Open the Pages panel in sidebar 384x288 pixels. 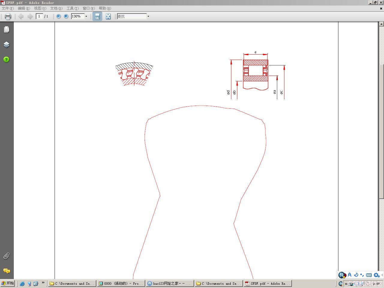coord(7,29)
